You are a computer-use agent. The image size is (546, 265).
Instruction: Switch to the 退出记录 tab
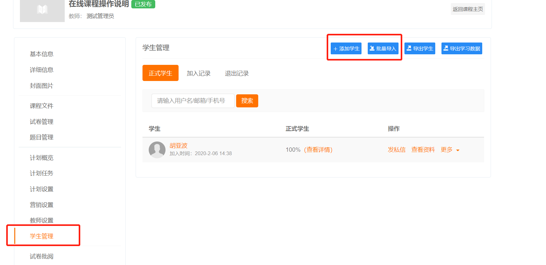(237, 73)
